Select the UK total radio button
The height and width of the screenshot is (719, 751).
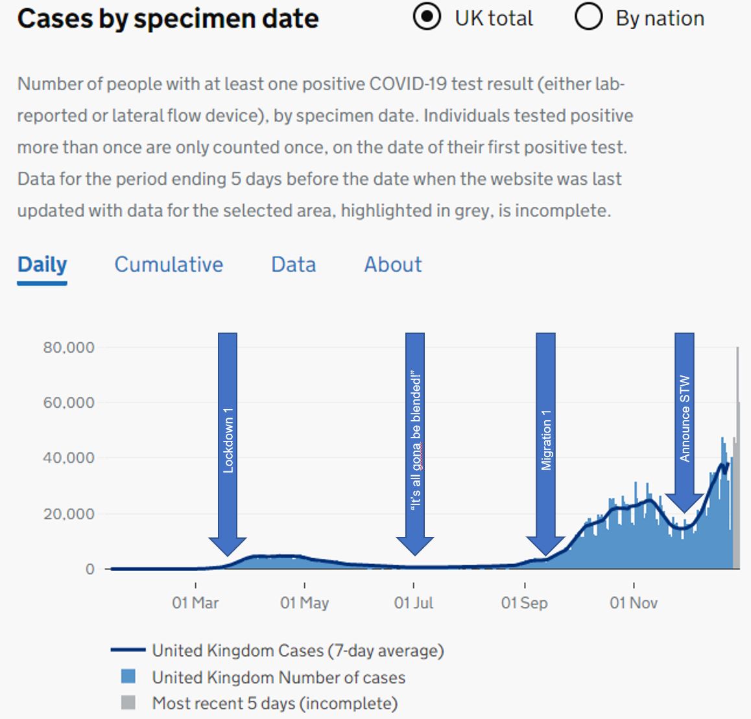pos(427,18)
